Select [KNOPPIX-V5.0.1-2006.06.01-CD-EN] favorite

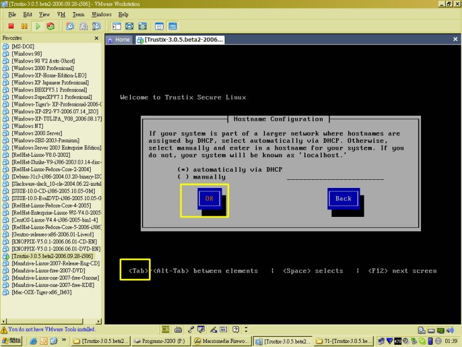point(54,241)
